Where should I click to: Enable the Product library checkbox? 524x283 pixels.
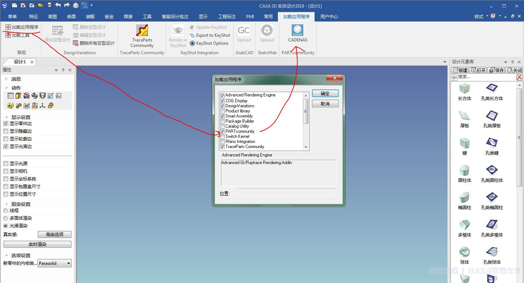[222, 111]
